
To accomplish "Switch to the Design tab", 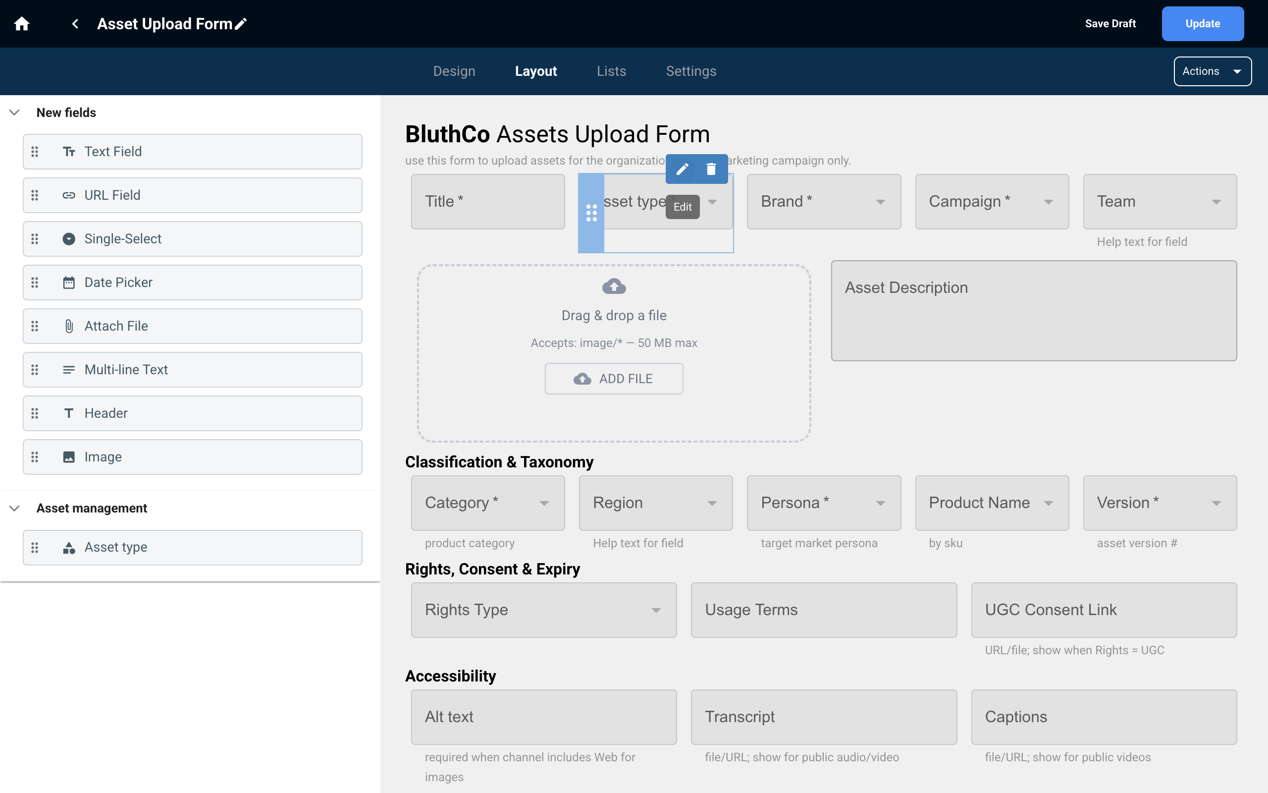I will pyautogui.click(x=454, y=71).
